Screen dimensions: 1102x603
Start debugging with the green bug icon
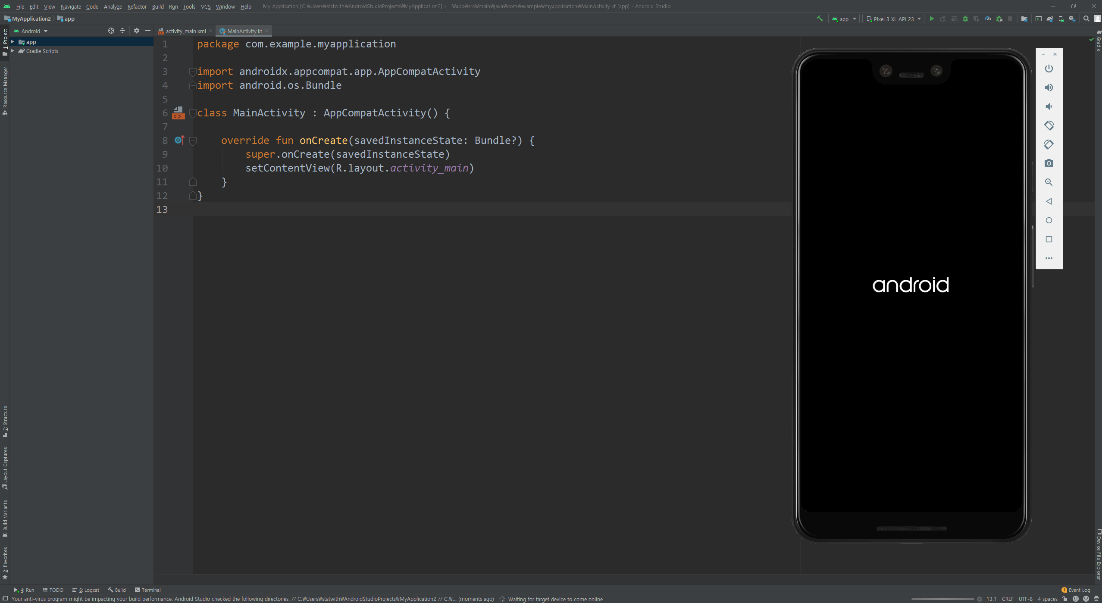(965, 19)
